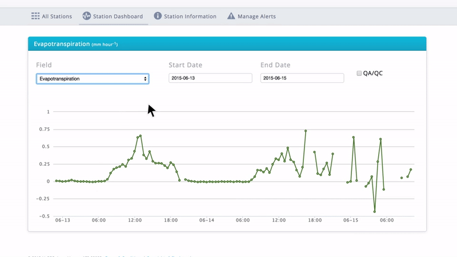The height and width of the screenshot is (257, 457).
Task: Select the highest data point on 06-14
Action: (306, 131)
